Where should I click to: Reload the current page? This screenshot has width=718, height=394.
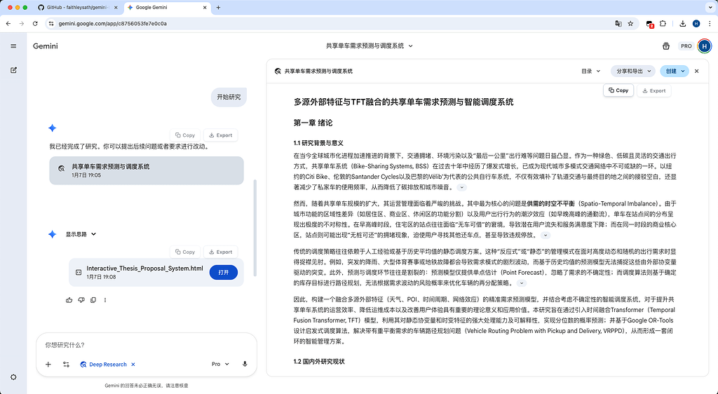(35, 23)
